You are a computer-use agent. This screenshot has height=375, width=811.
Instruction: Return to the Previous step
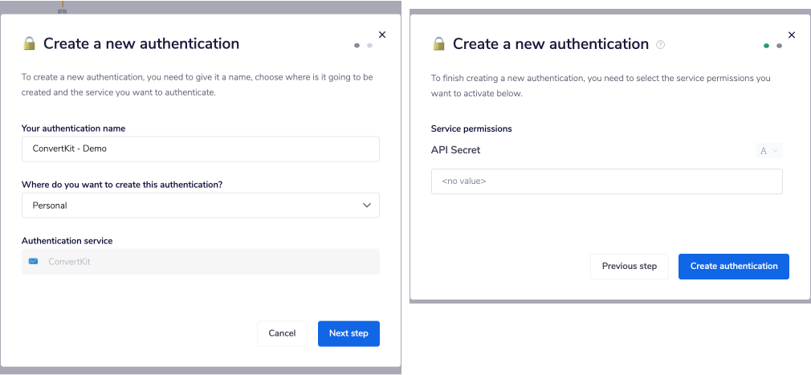tap(630, 267)
